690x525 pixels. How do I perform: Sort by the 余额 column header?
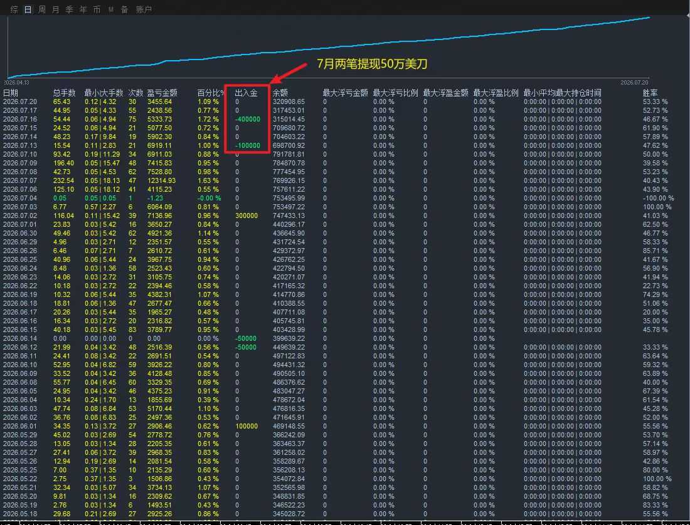280,93
